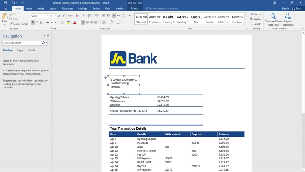Click the search magnifier in Navigation pane

[x=43, y=43]
